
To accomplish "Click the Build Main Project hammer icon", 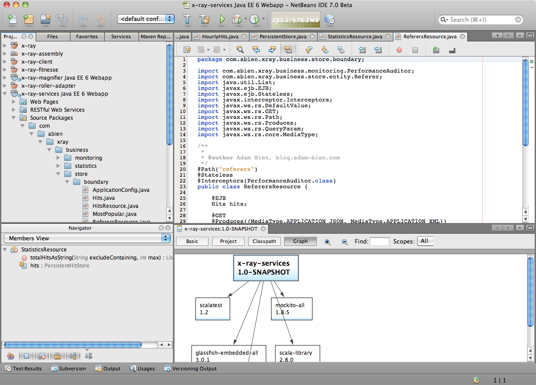I will click(x=188, y=19).
